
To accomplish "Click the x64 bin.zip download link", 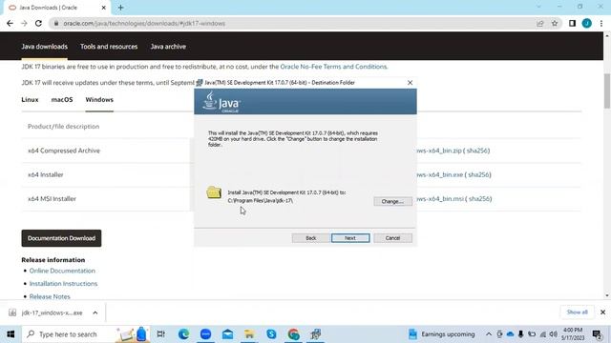I will point(439,151).
